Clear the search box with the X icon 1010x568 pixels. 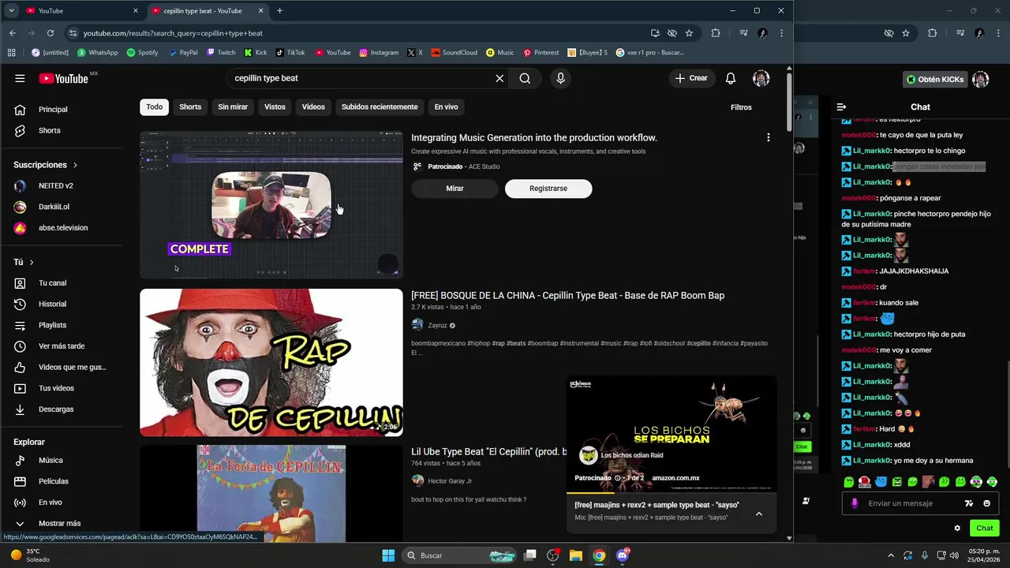[499, 78]
